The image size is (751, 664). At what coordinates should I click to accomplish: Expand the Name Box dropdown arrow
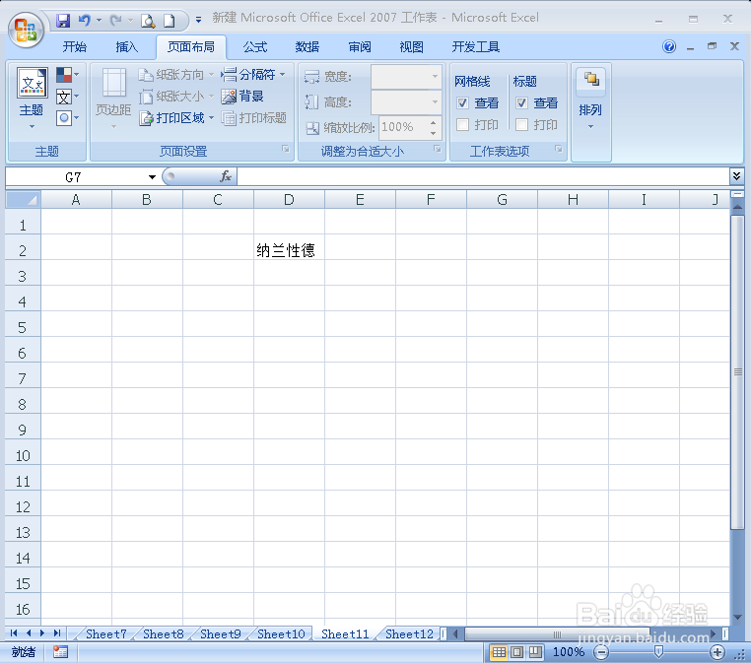[x=152, y=177]
